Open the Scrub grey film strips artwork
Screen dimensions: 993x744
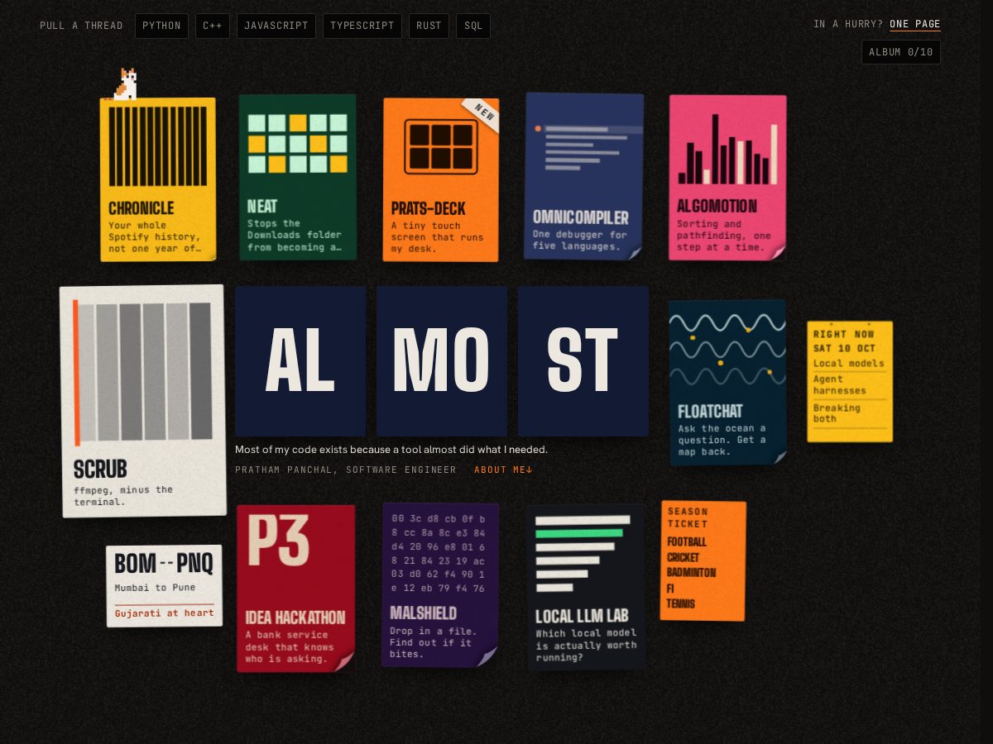click(143, 372)
